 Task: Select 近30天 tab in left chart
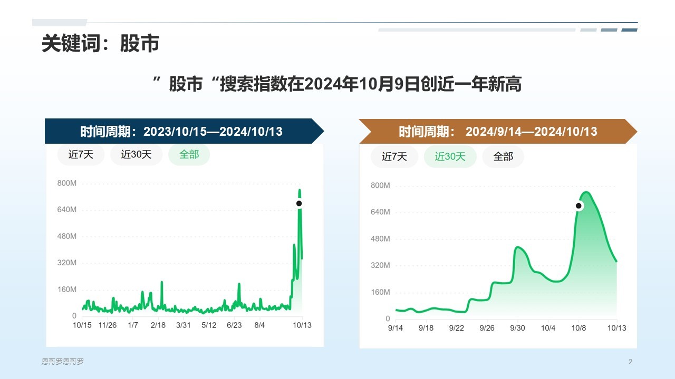(136, 155)
